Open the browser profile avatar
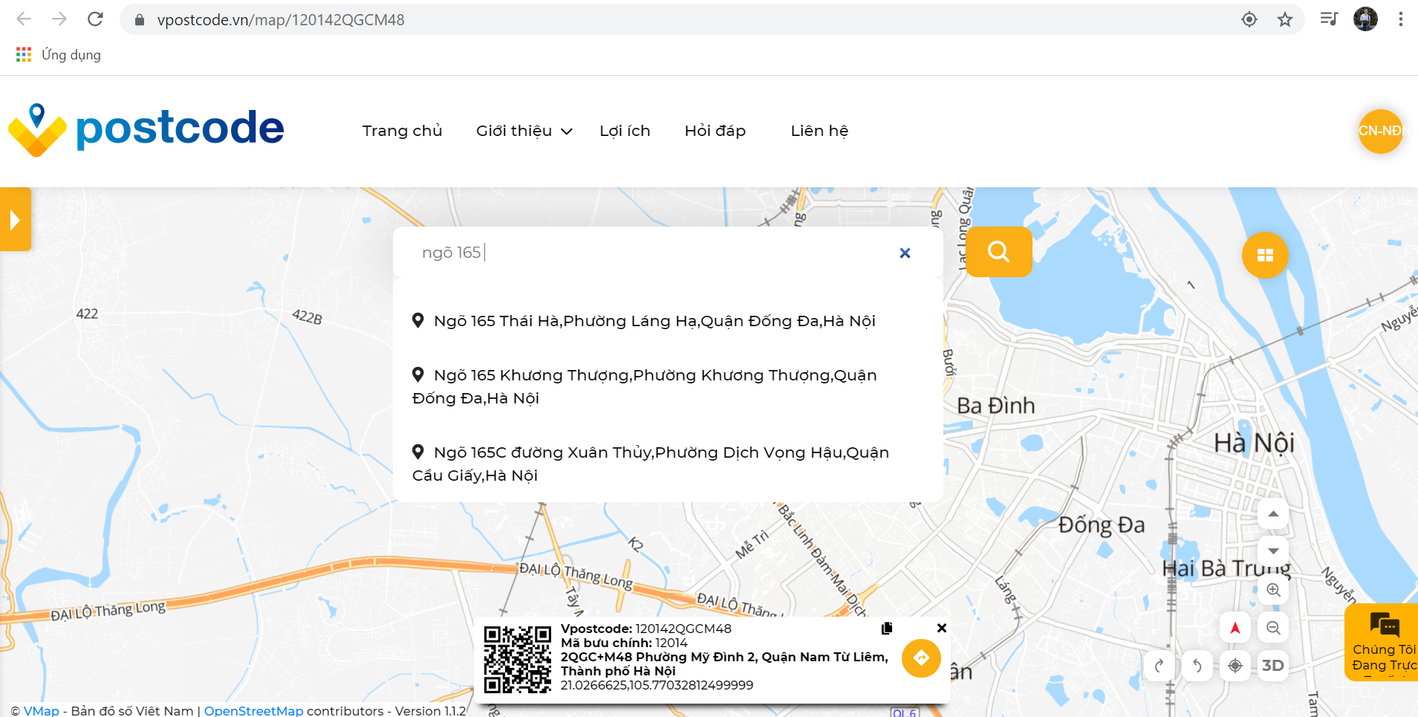 1365,19
